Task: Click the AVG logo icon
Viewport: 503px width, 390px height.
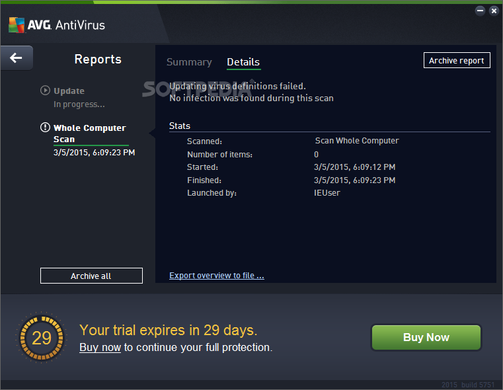Action: (17, 25)
